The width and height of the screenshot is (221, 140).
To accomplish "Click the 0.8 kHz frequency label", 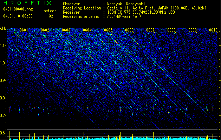I will click(3, 98).
